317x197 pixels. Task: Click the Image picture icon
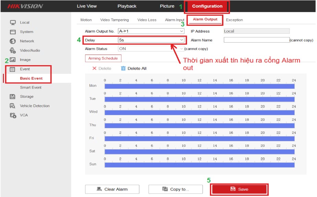(13, 60)
